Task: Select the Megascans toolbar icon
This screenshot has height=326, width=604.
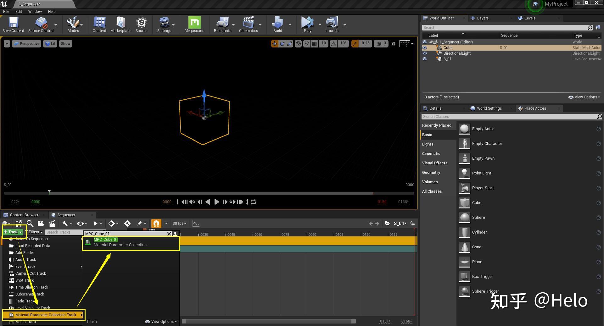Action: [194, 25]
